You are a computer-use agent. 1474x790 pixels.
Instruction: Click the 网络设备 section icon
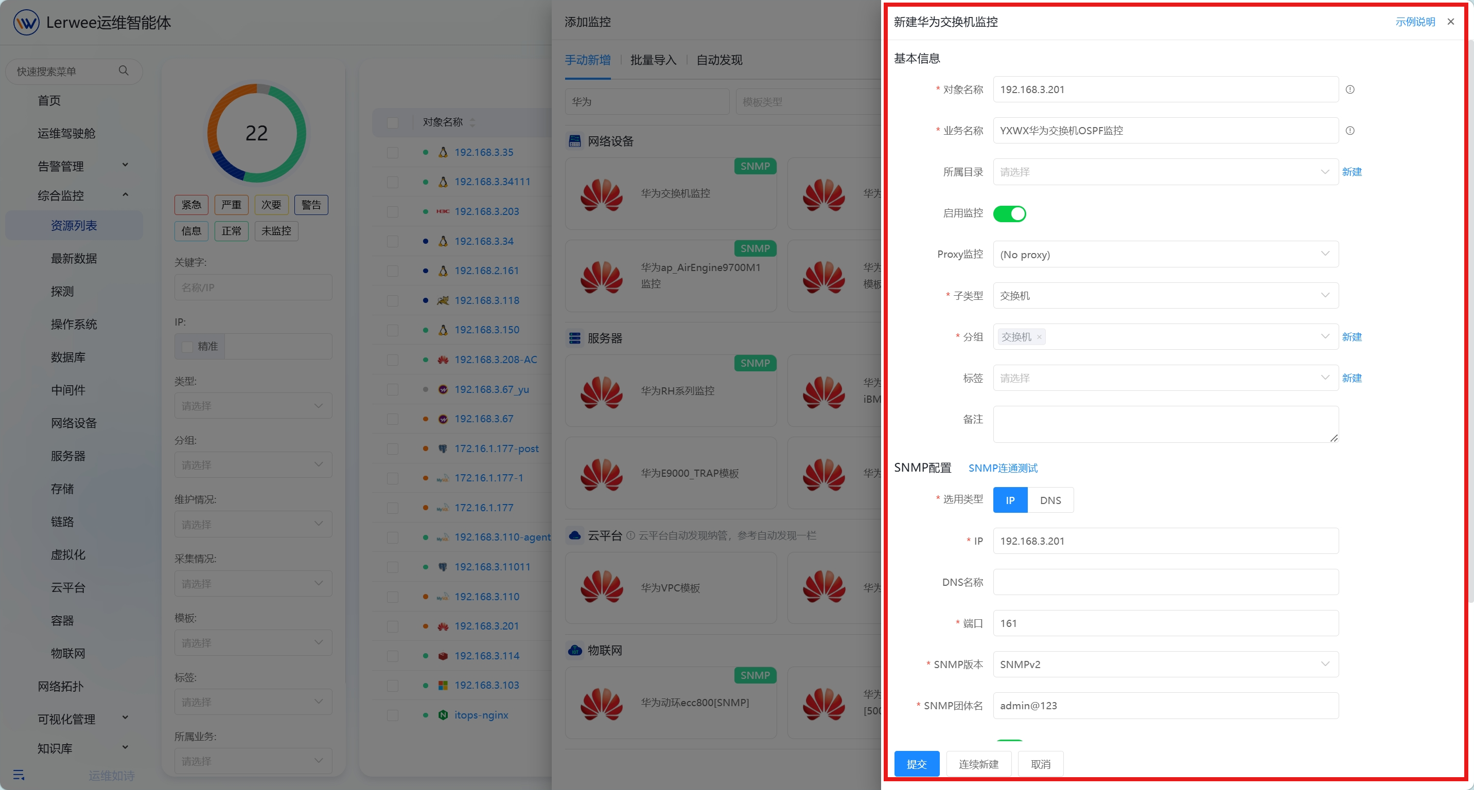(575, 141)
